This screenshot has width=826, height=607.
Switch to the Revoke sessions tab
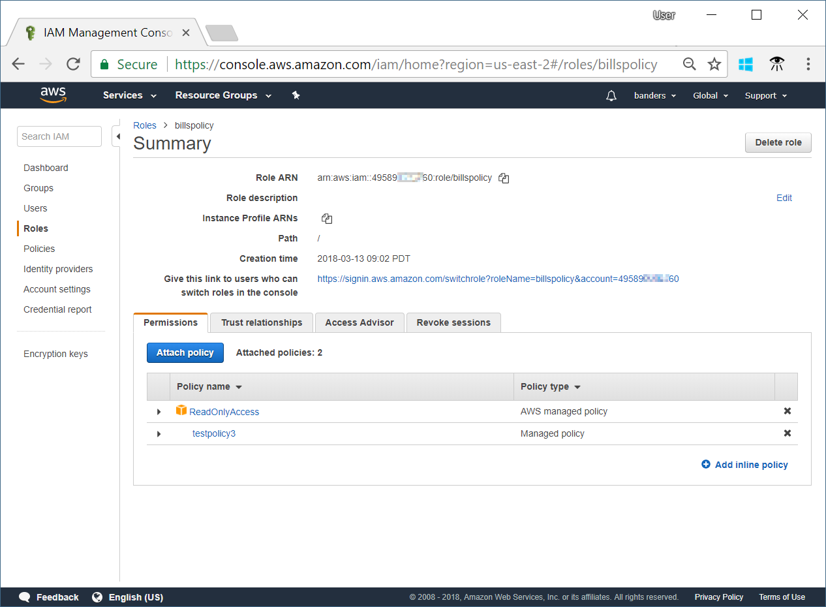coord(453,322)
